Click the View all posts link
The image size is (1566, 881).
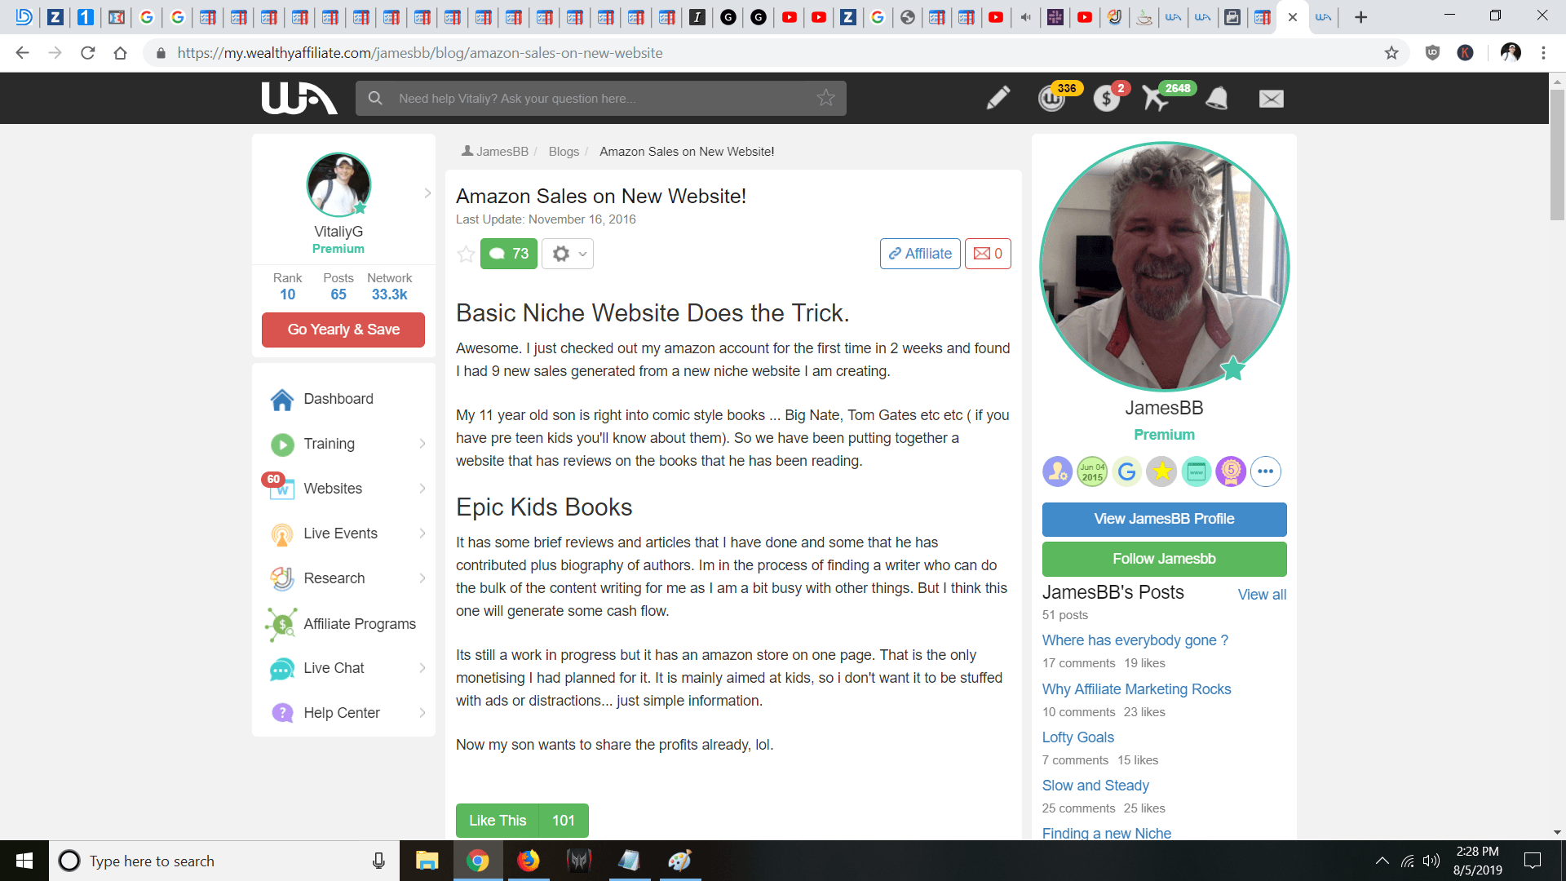coord(1262,595)
